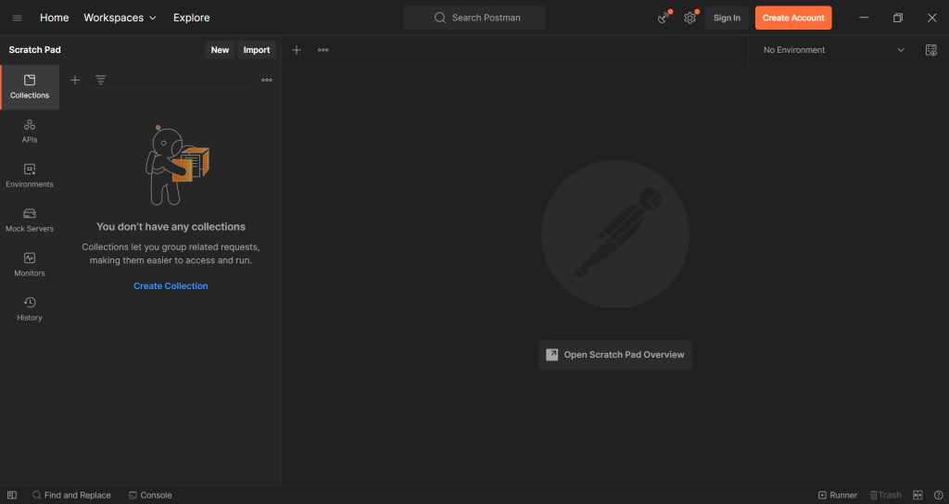The image size is (949, 504).
Task: Click the New button
Action: 220,50
